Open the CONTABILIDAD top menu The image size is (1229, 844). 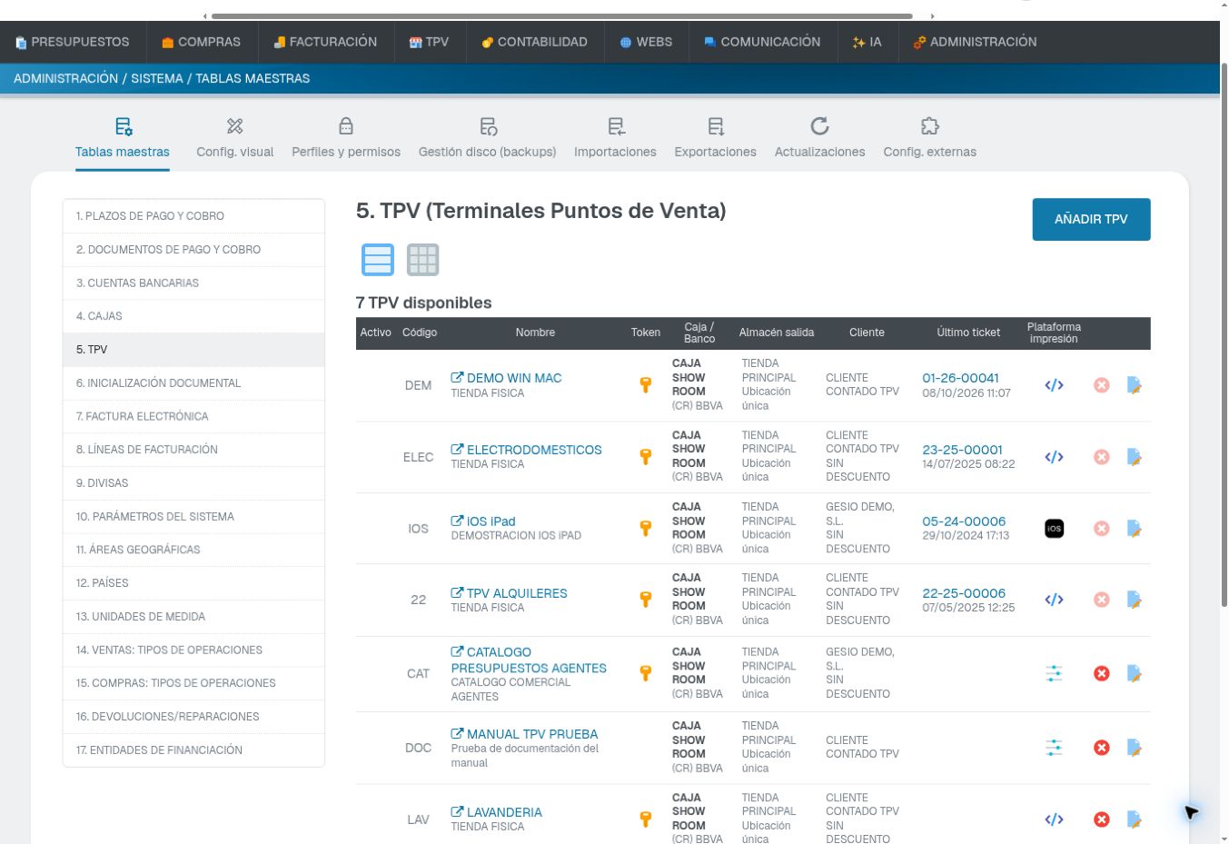[535, 42]
